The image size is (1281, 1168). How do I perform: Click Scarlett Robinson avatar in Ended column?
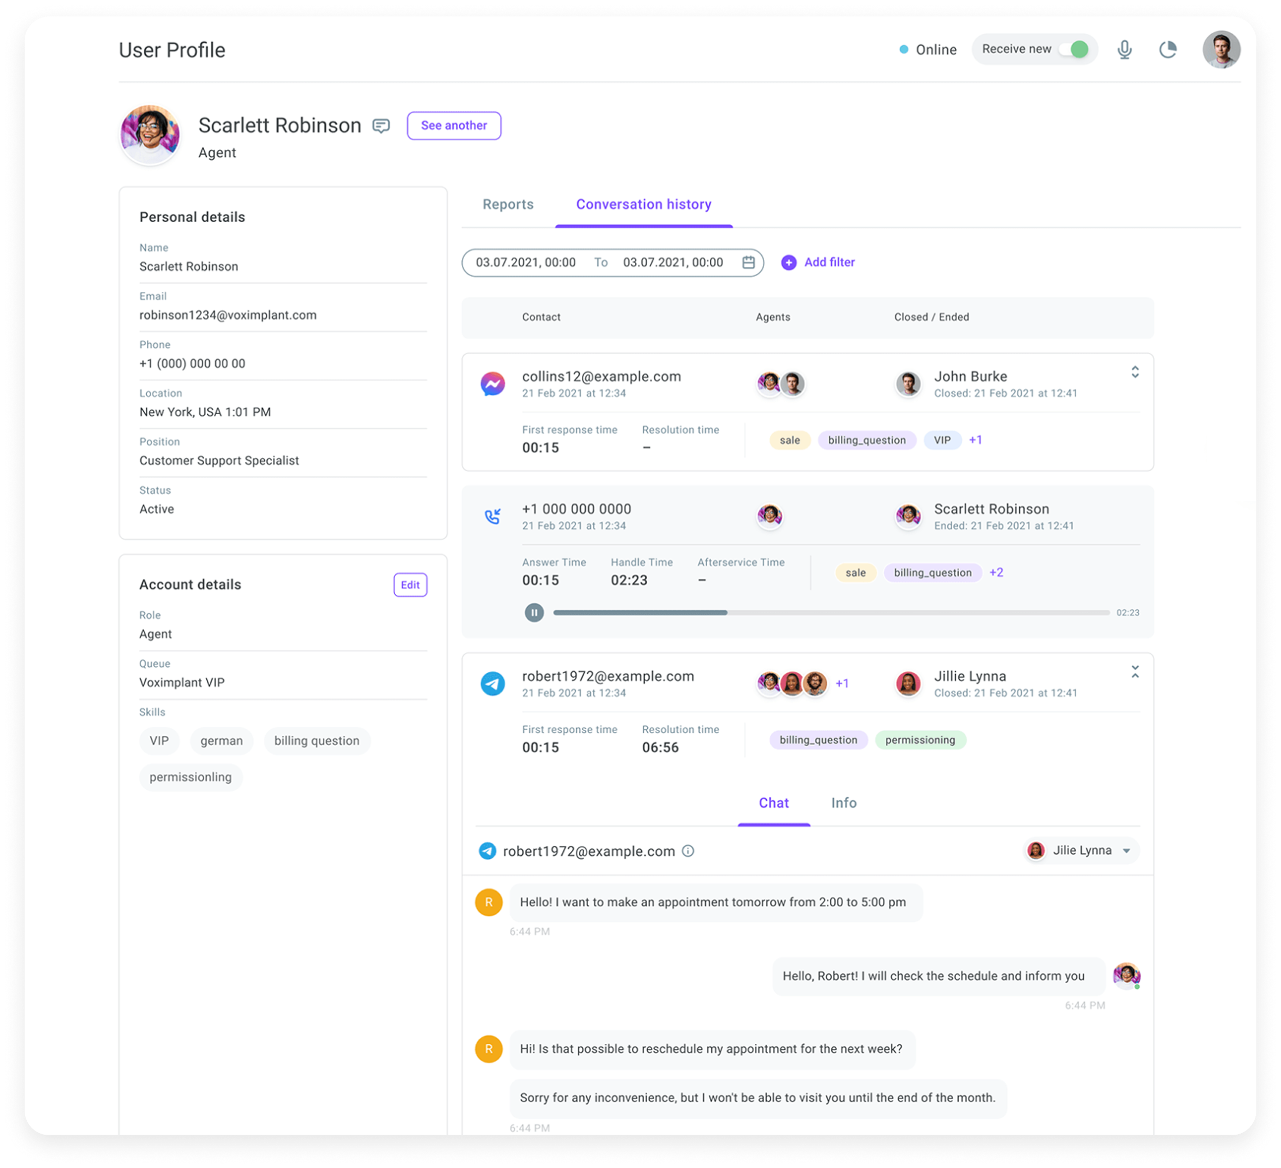[908, 516]
